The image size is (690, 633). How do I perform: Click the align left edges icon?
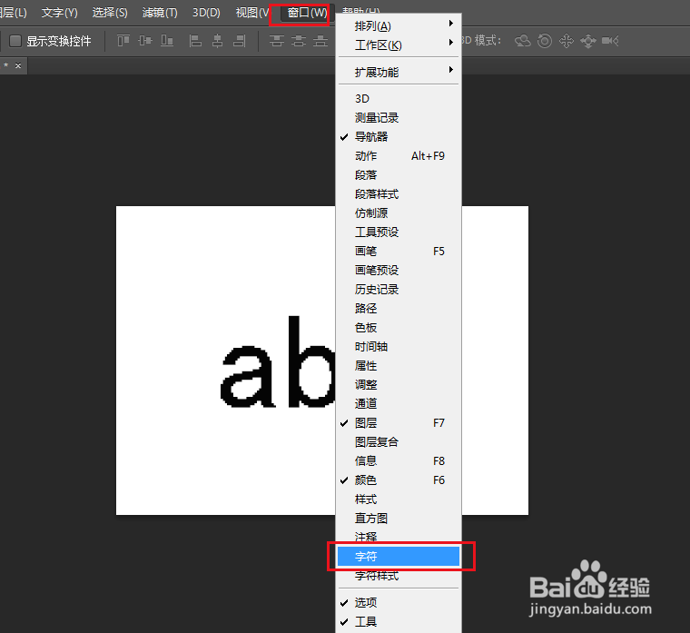click(x=195, y=41)
